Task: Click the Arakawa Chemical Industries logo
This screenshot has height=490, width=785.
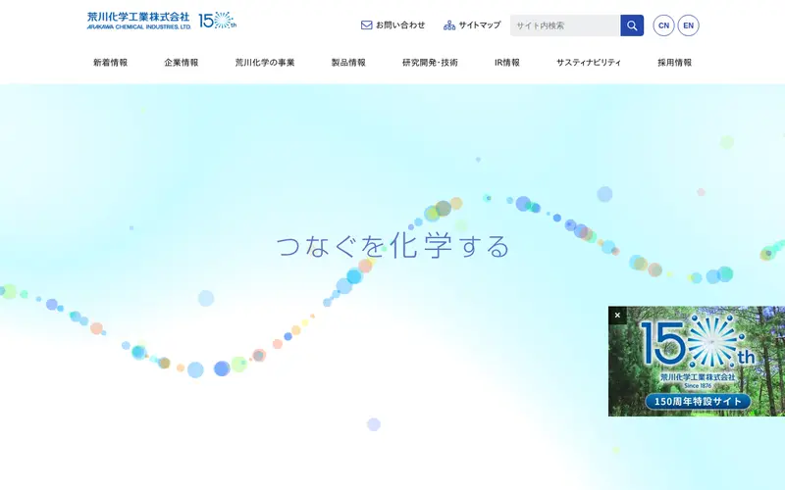Action: point(138,21)
